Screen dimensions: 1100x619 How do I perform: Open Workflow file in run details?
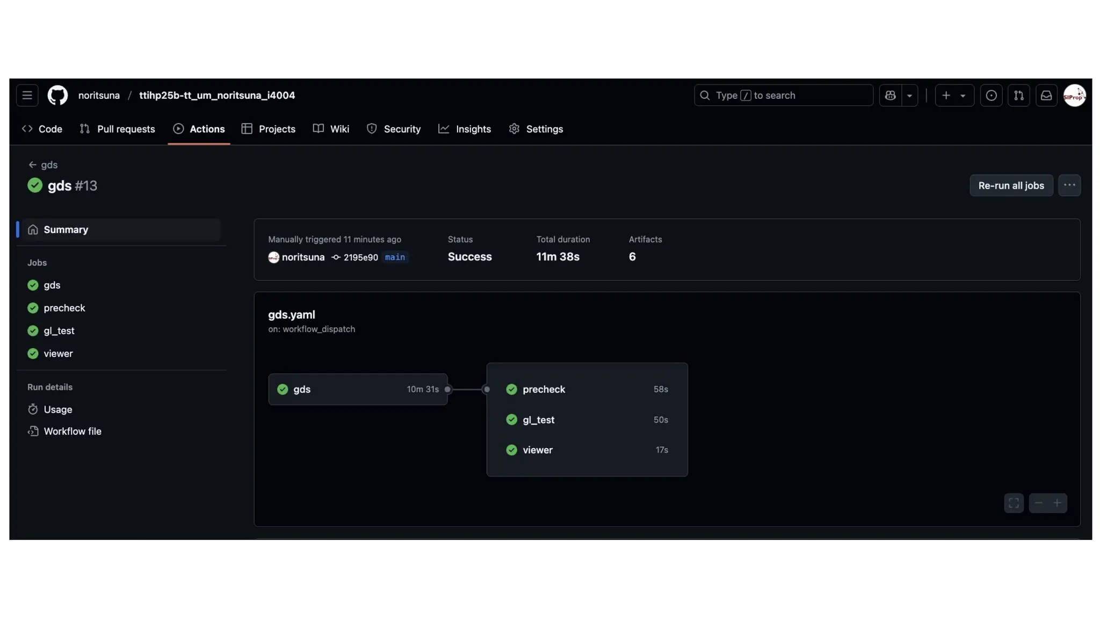coord(72,431)
